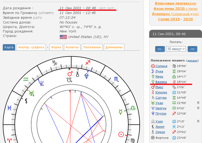The height and width of the screenshot is (143, 202).
Task: Click the детали link
Action: pyautogui.click(x=192, y=61)
